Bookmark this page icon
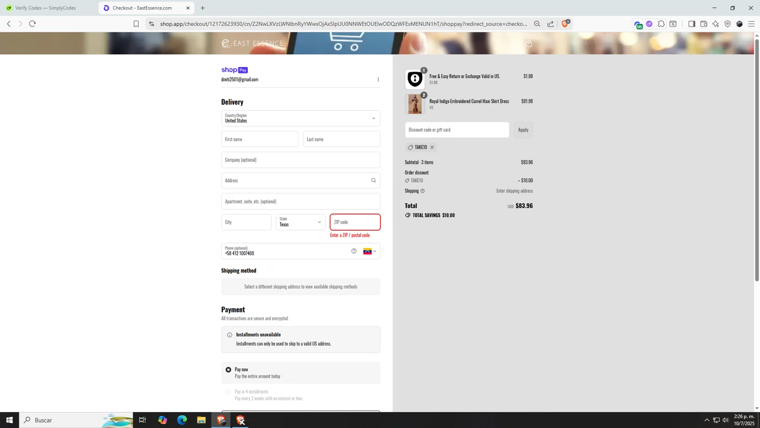 136,24
